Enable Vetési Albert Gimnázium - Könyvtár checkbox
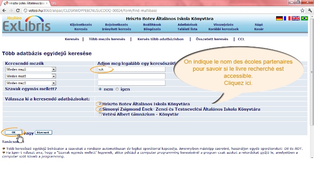Viewport: 314px width, 176px height. coord(100,114)
